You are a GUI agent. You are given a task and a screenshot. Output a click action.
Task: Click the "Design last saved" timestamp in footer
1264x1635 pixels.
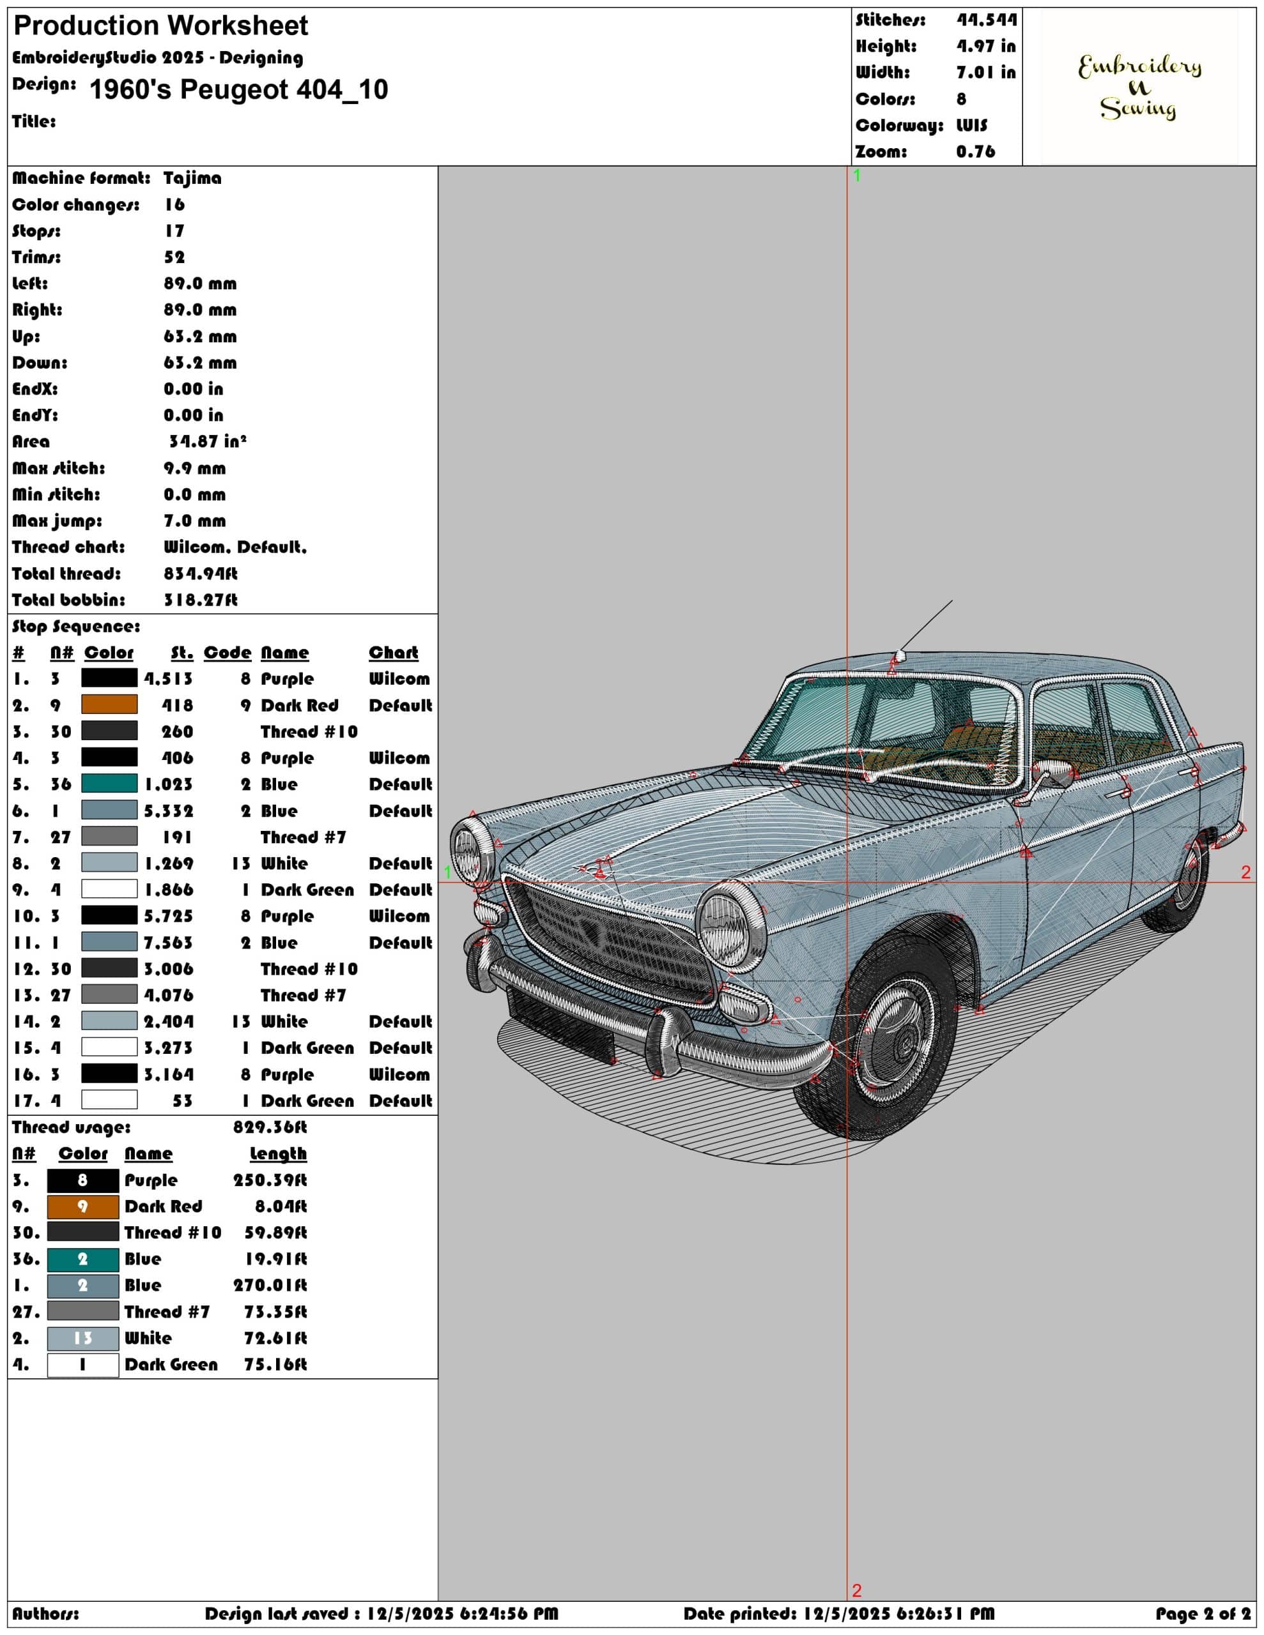click(x=382, y=1613)
